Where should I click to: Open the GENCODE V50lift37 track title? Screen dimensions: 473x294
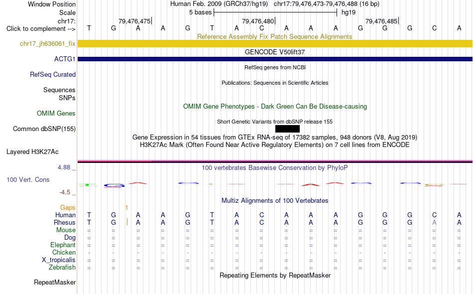coord(274,52)
